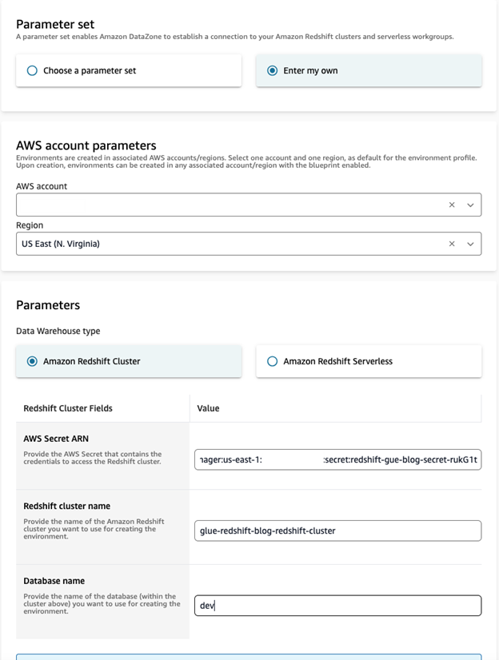Select the Choose a parameter set option
Screen dimensions: 499x660
pos(129,70)
